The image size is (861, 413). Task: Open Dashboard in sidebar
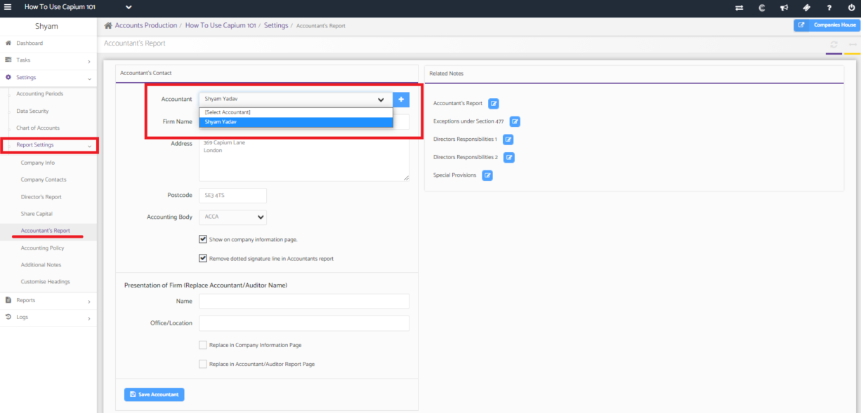(29, 43)
